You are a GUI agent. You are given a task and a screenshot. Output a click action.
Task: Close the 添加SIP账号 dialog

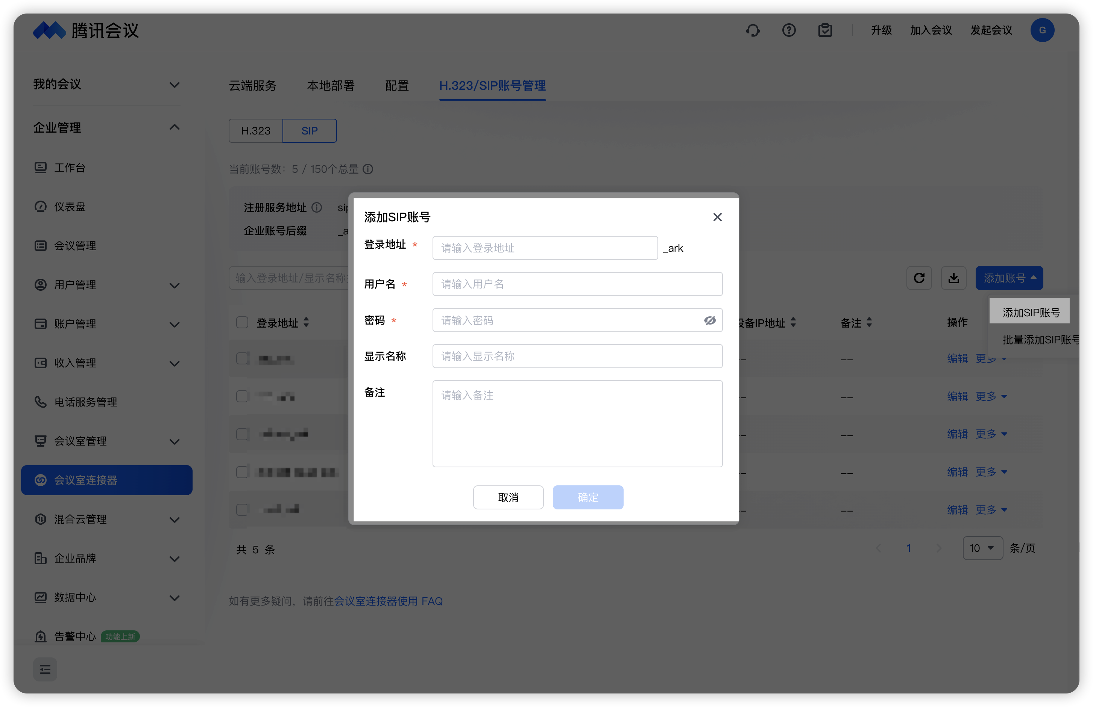[717, 217]
